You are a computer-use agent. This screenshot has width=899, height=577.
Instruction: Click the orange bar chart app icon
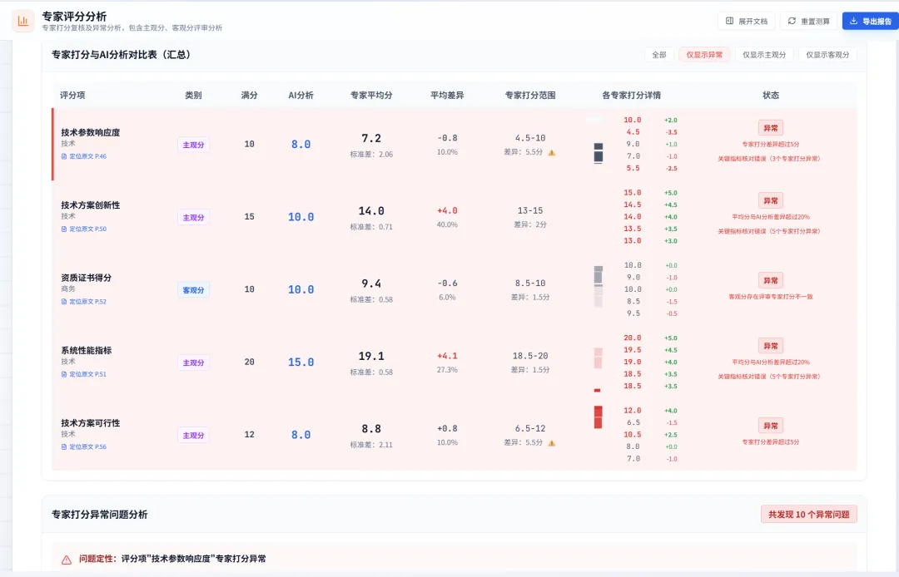click(x=22, y=21)
